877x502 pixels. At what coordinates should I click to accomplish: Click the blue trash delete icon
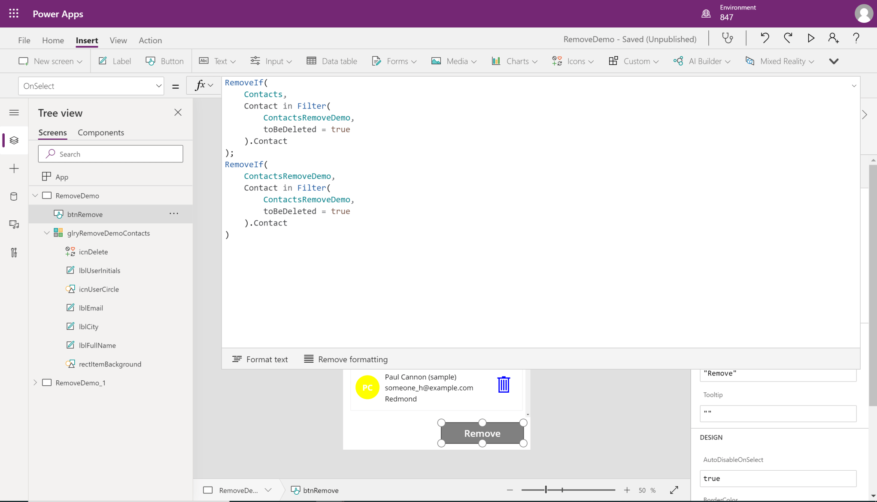(x=503, y=385)
